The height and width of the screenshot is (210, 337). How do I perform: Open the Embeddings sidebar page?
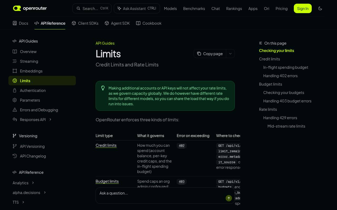(x=42, y=71)
